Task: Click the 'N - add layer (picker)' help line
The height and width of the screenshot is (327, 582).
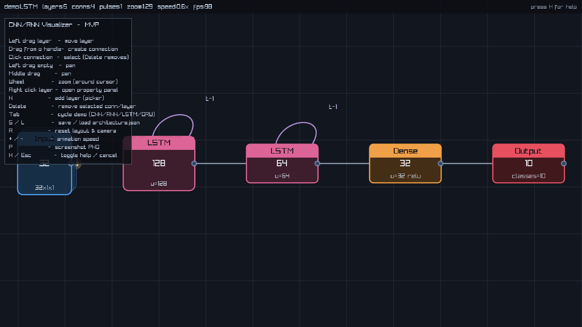Action: click(x=56, y=98)
